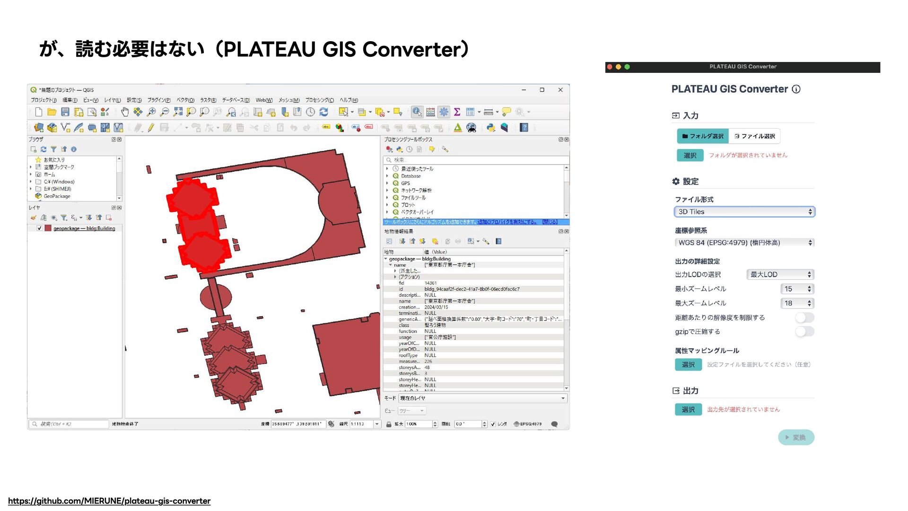Click the Browser panel filter icon

tap(53, 150)
